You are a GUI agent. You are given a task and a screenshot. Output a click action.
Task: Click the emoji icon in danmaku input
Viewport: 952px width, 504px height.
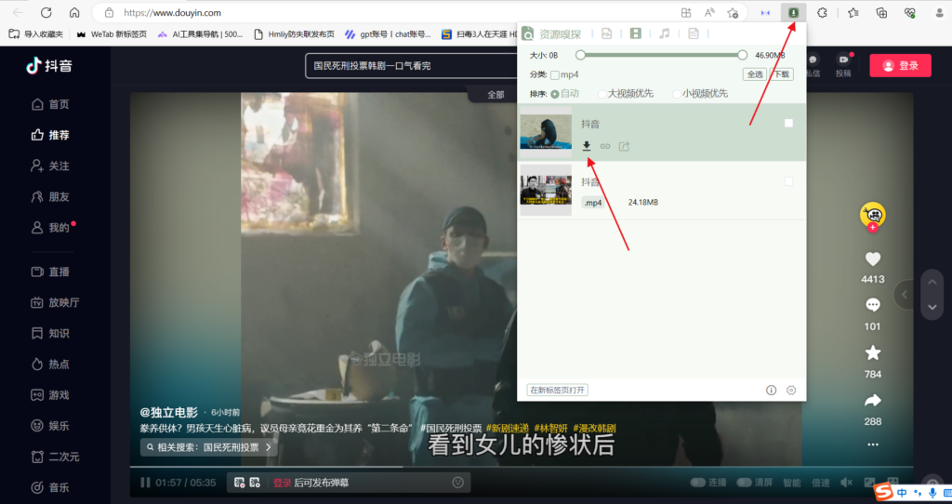coord(457,482)
